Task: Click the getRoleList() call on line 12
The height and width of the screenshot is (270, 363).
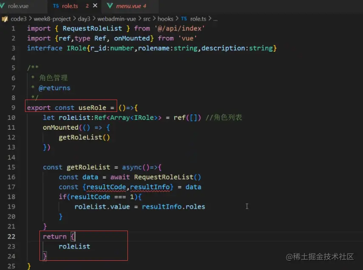Action: pyautogui.click(x=84, y=137)
